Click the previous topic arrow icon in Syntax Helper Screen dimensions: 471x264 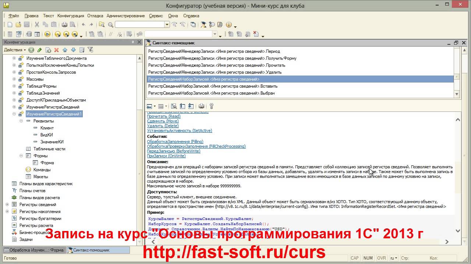click(x=182, y=106)
